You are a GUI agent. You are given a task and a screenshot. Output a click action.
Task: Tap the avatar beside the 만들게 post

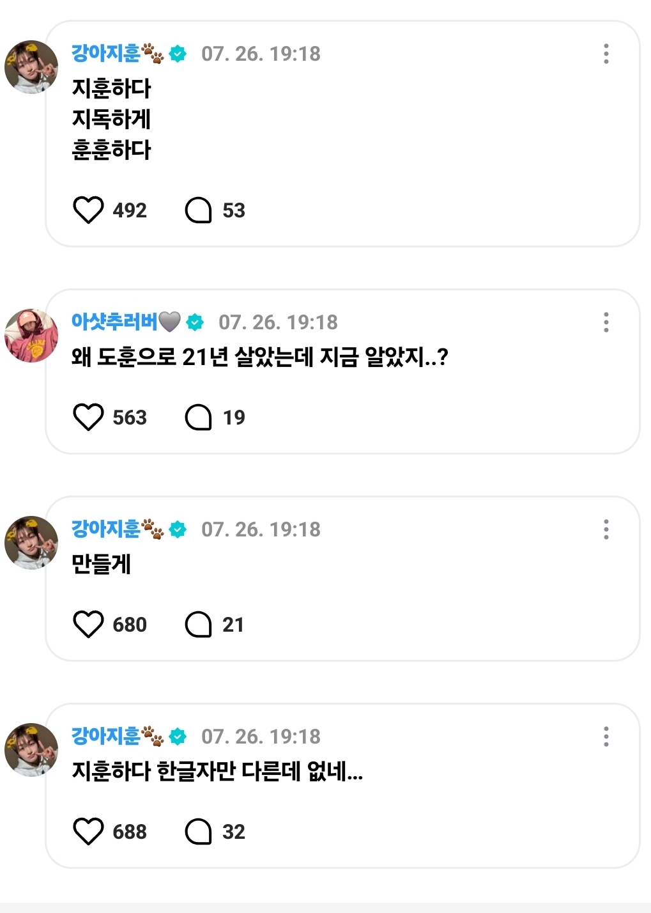(31, 543)
